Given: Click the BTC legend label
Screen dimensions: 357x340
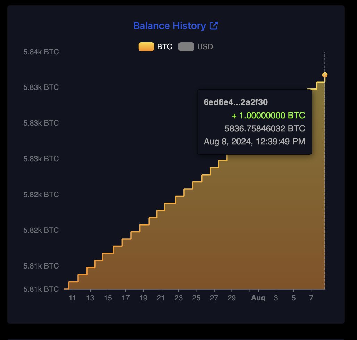Looking at the screenshot, I should click(x=165, y=46).
